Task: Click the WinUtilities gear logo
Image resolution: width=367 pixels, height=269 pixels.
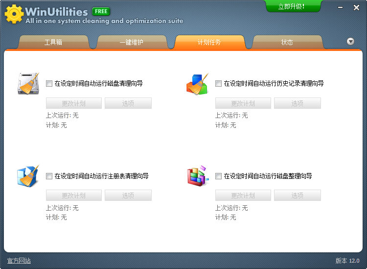Action: [14, 14]
